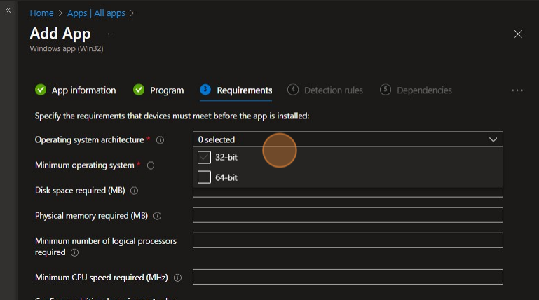Click info icon for Minimum CPU speed required

point(177,278)
